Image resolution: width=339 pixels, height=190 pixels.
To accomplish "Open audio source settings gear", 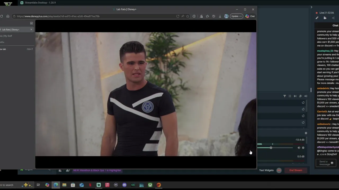I will tap(303, 148).
